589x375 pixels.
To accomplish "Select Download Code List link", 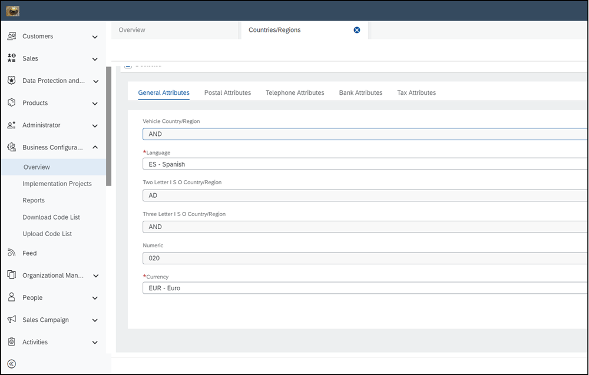I will pos(51,217).
